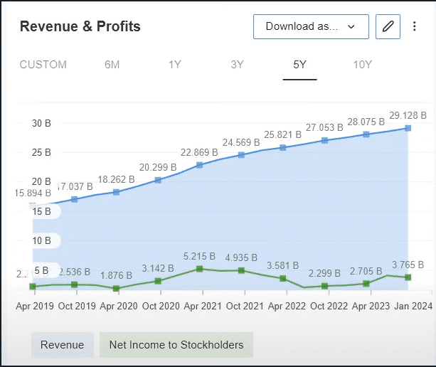Click the 22.869 B revenue data marker
This screenshot has height=367, width=436.
pos(200,165)
